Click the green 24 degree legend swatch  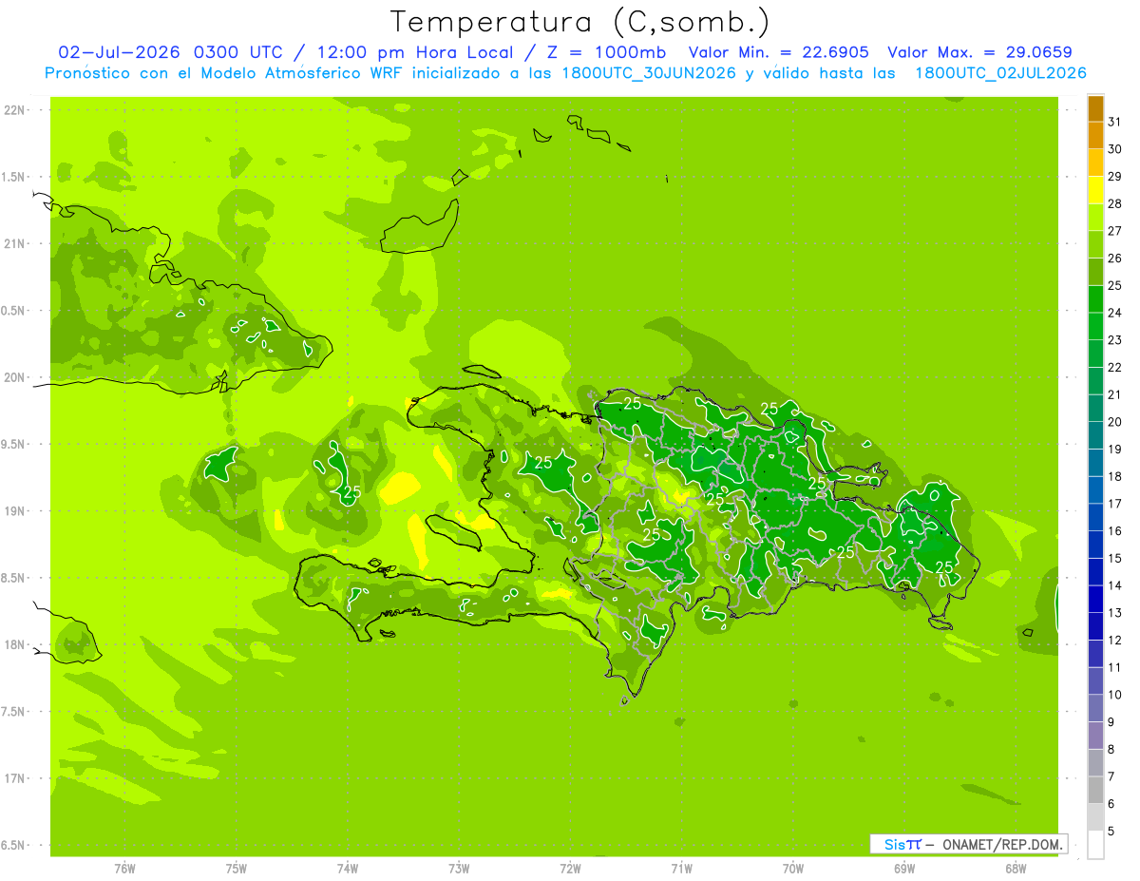tap(1095, 299)
